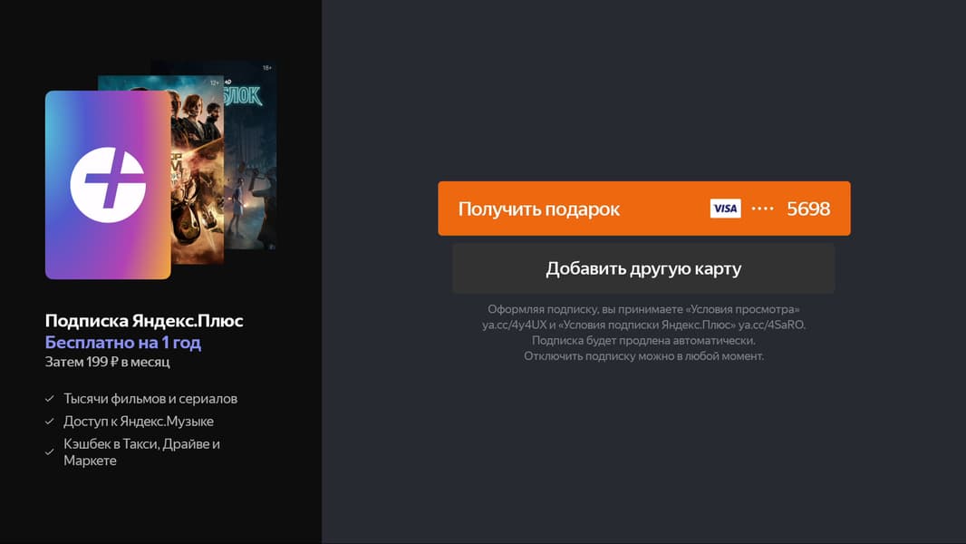
Task: Click the 18+ dark poster
Action: click(x=250, y=154)
